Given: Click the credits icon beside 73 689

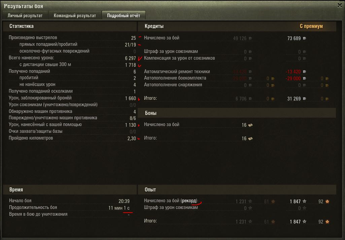Looking at the screenshot, I should [305, 38].
